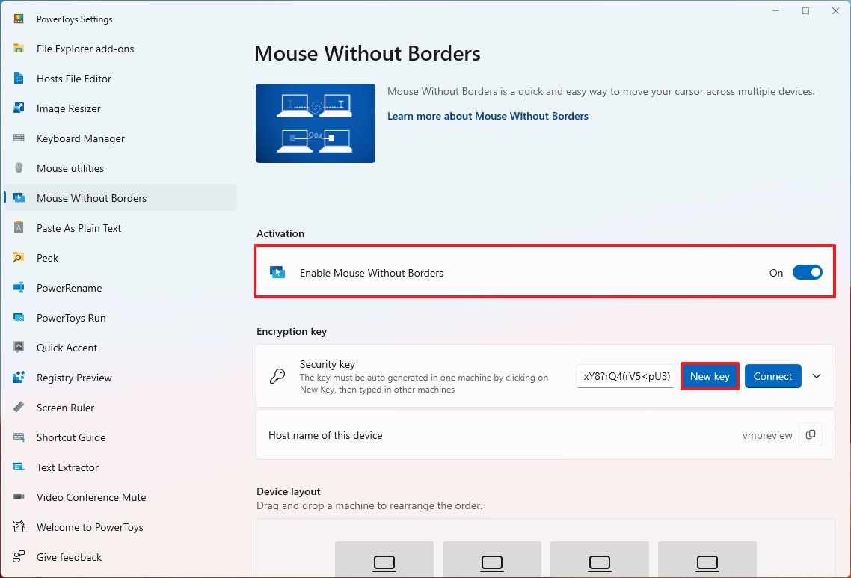This screenshot has width=851, height=578.
Task: Click the security key text field
Action: pos(625,376)
